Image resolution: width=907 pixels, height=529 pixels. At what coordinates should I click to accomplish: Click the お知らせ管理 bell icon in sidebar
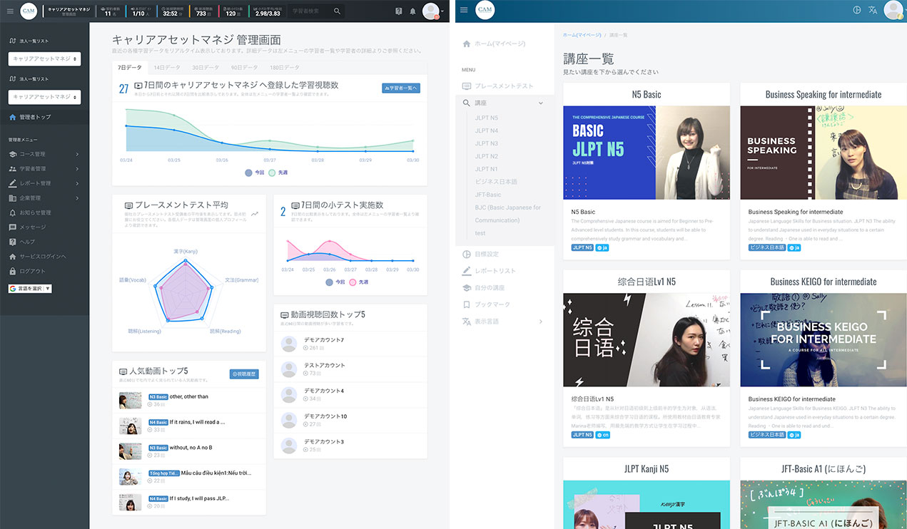(x=13, y=212)
